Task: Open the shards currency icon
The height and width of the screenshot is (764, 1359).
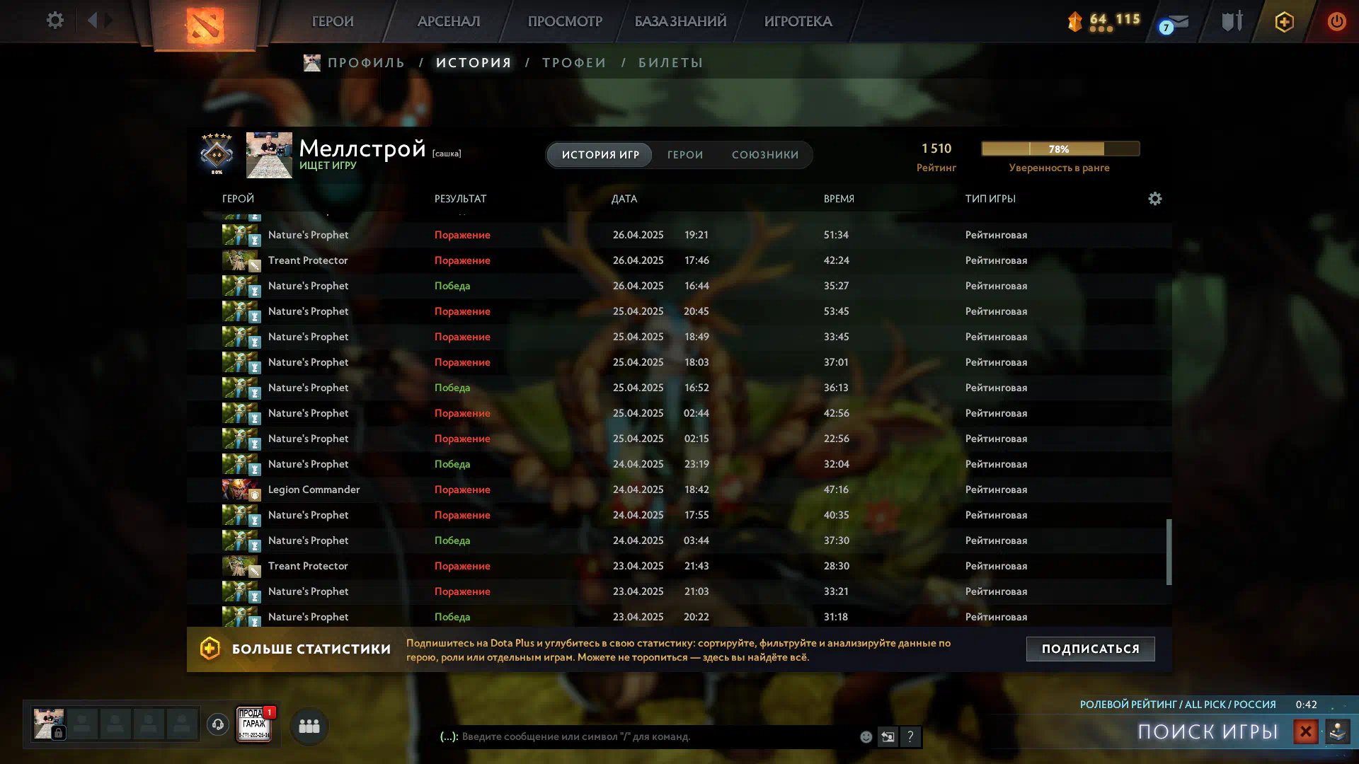Action: click(x=1075, y=21)
